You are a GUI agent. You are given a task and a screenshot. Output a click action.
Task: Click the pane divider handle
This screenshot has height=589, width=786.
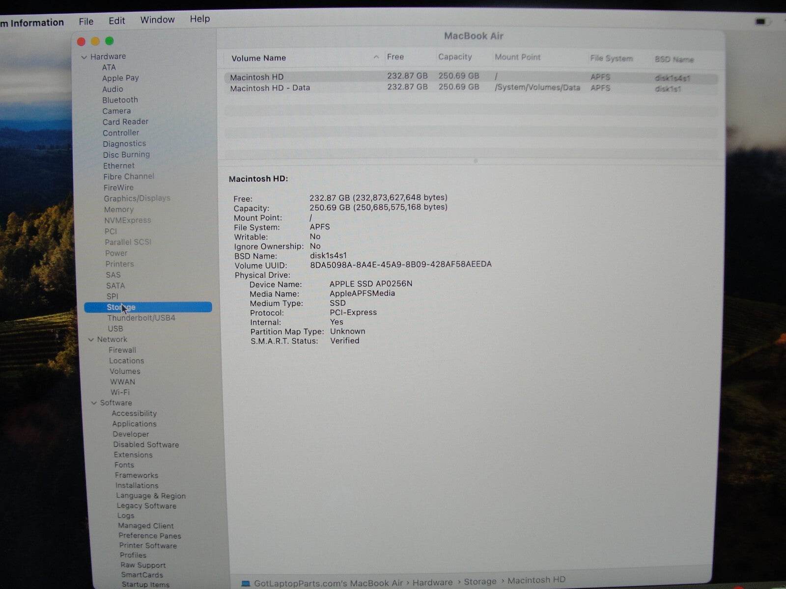(x=475, y=161)
